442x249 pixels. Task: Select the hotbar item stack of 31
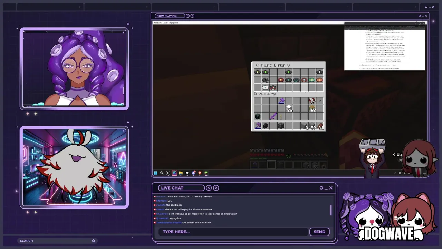[x=320, y=126]
